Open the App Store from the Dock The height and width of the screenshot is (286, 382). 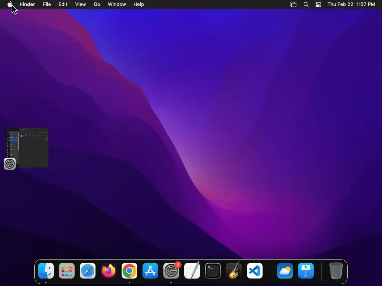(150, 271)
